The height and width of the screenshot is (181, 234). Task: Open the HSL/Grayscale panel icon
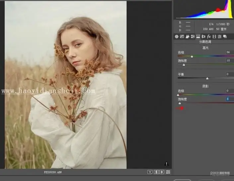click(x=193, y=36)
